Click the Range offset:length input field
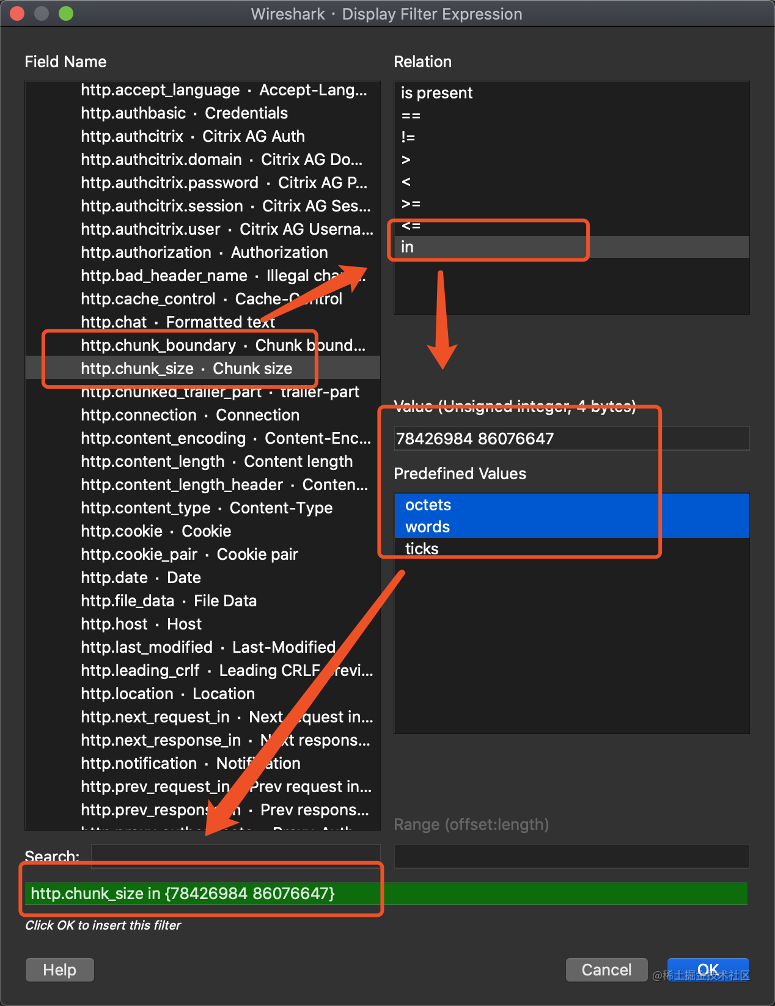 (571, 856)
